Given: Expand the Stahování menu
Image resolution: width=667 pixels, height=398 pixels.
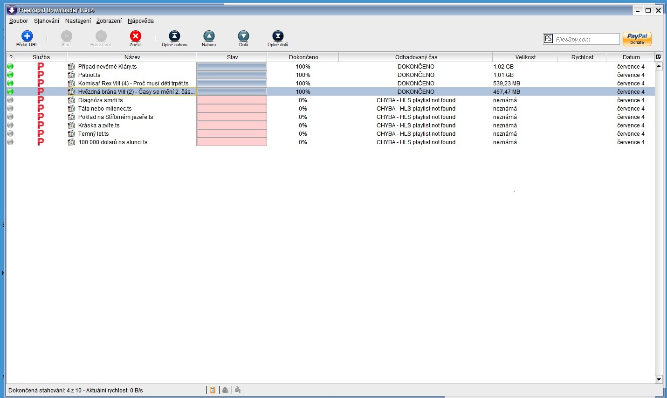Looking at the screenshot, I should point(47,21).
